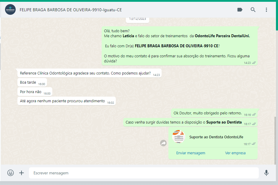Select the message "Por hora não"
This screenshot has height=185, width=278.
click(x=35, y=92)
